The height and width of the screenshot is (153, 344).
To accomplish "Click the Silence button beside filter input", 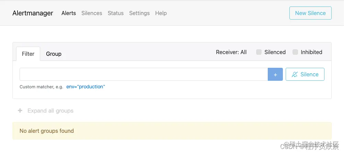I will (x=305, y=74).
